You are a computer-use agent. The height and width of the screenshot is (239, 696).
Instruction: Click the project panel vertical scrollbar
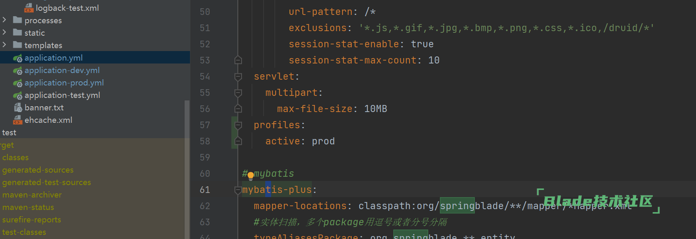point(187,166)
